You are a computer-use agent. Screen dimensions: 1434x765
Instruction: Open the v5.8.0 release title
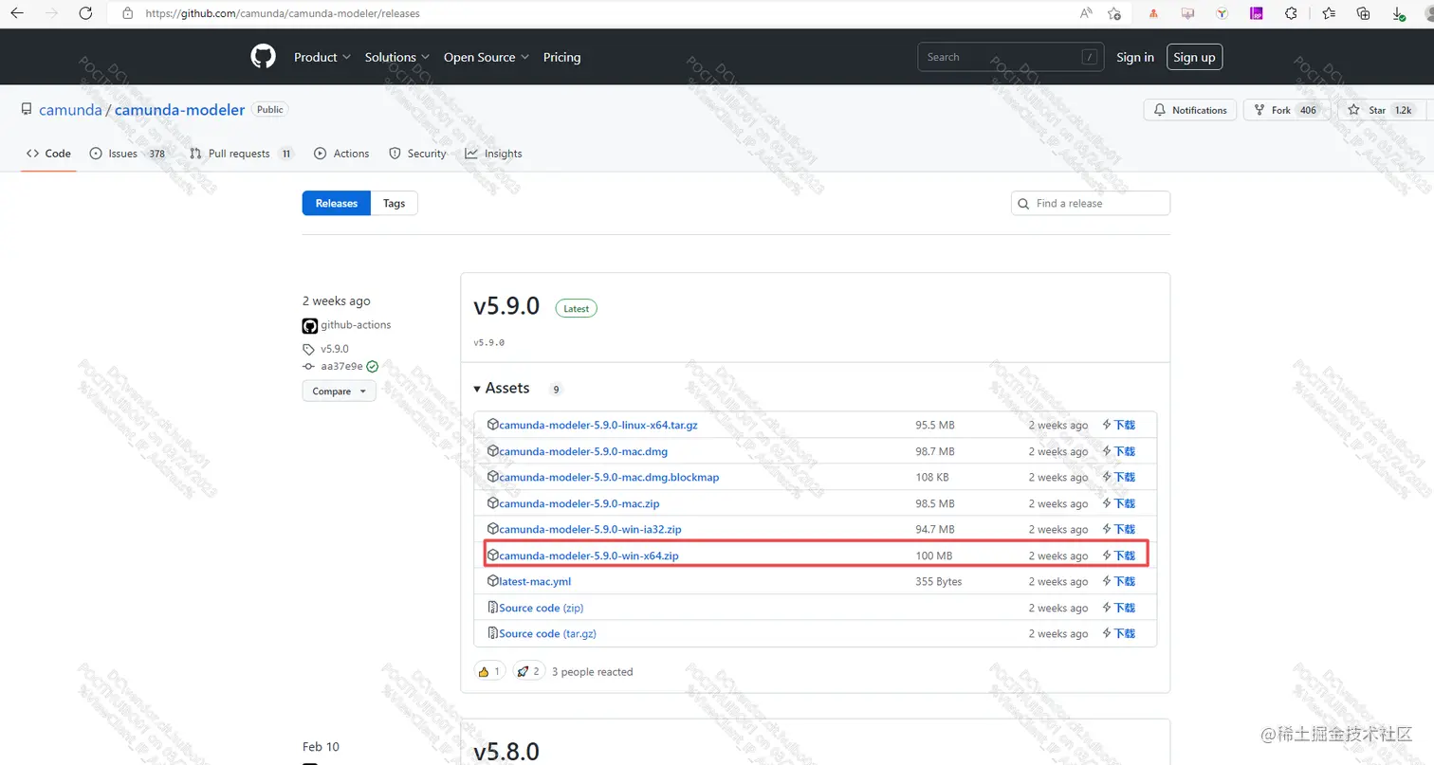(x=506, y=752)
